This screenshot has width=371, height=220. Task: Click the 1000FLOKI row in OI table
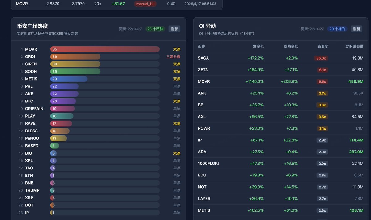[x=281, y=164]
